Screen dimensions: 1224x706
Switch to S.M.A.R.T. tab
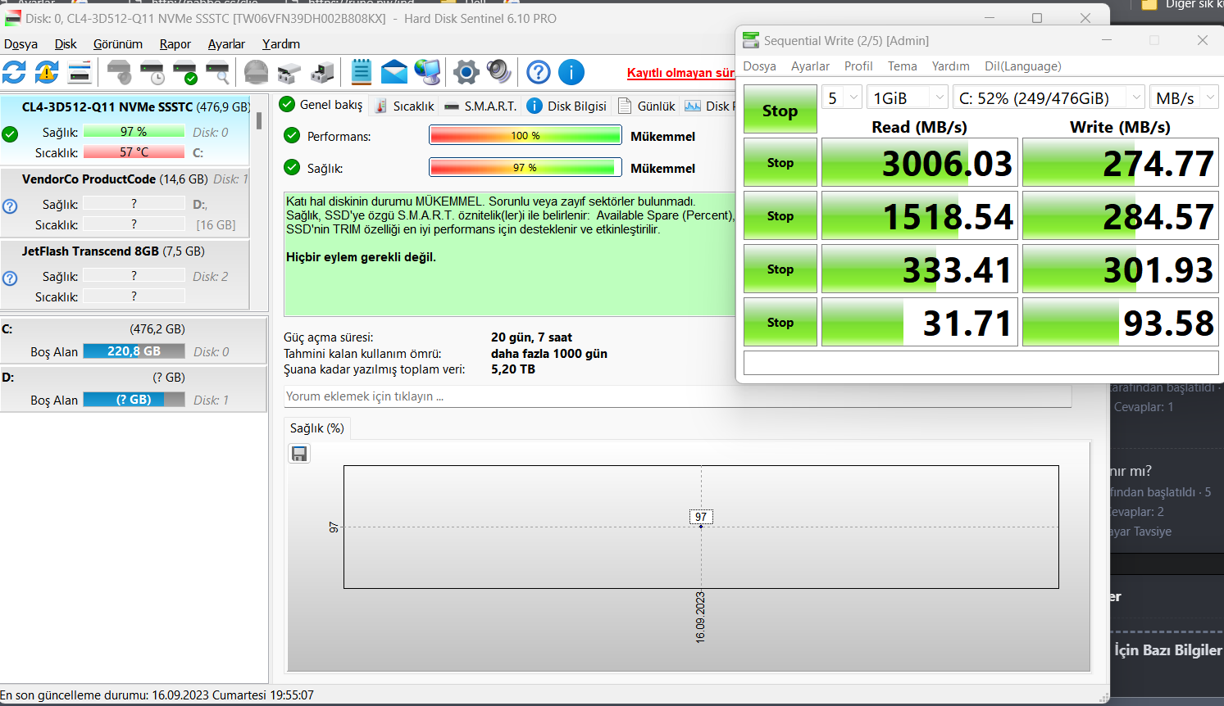[x=480, y=106]
